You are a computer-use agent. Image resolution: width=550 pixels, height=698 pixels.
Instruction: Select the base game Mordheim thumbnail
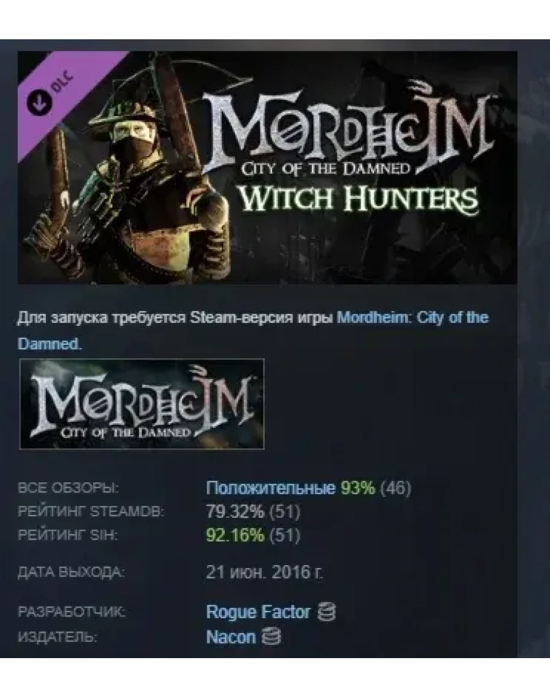point(141,404)
